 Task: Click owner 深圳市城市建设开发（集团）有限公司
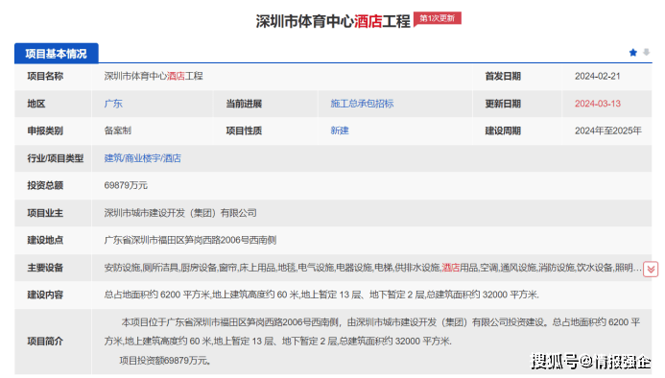coord(180,213)
